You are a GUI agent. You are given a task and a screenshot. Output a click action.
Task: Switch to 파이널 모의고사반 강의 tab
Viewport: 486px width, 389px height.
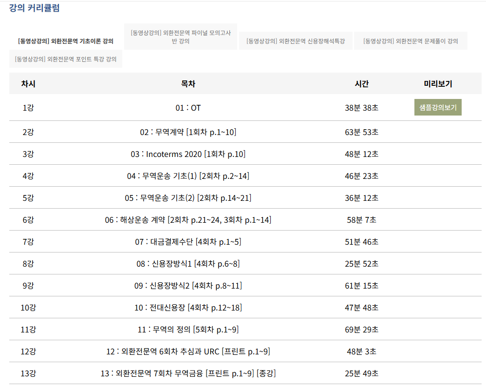coord(181,37)
